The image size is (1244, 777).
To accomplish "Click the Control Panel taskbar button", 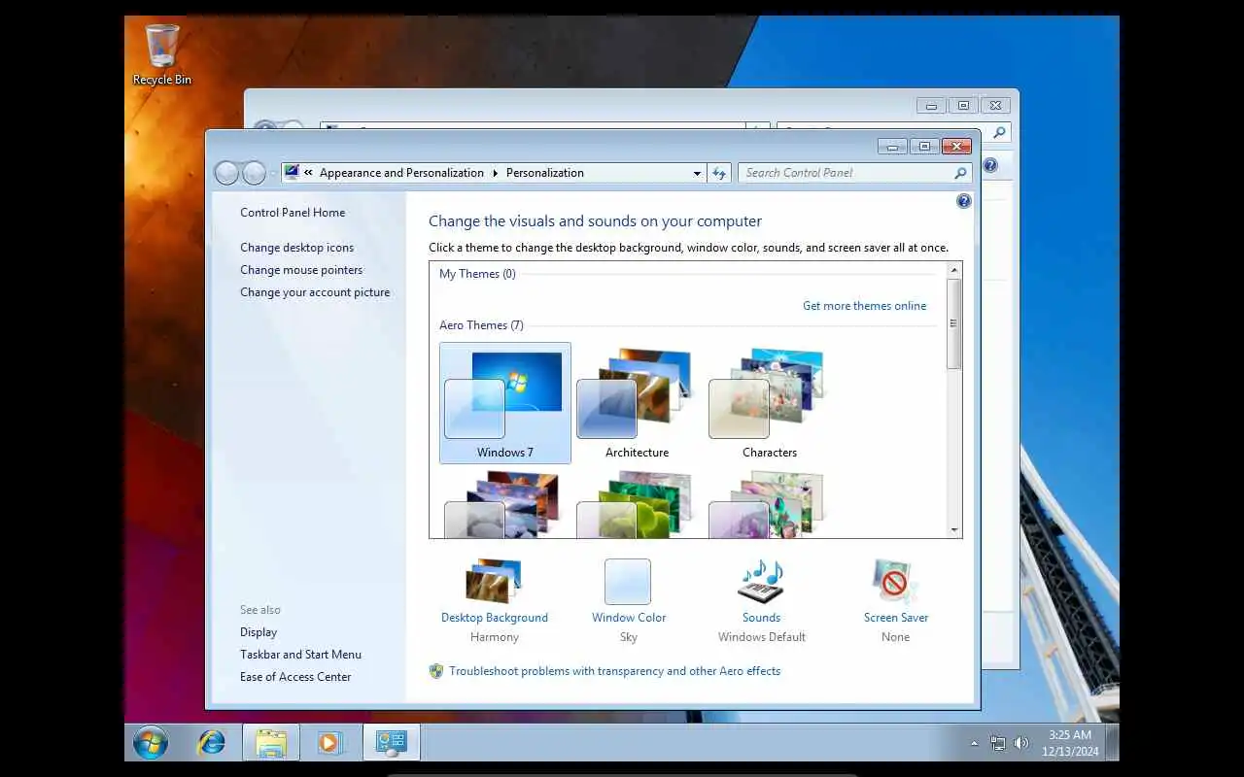I will [392, 743].
